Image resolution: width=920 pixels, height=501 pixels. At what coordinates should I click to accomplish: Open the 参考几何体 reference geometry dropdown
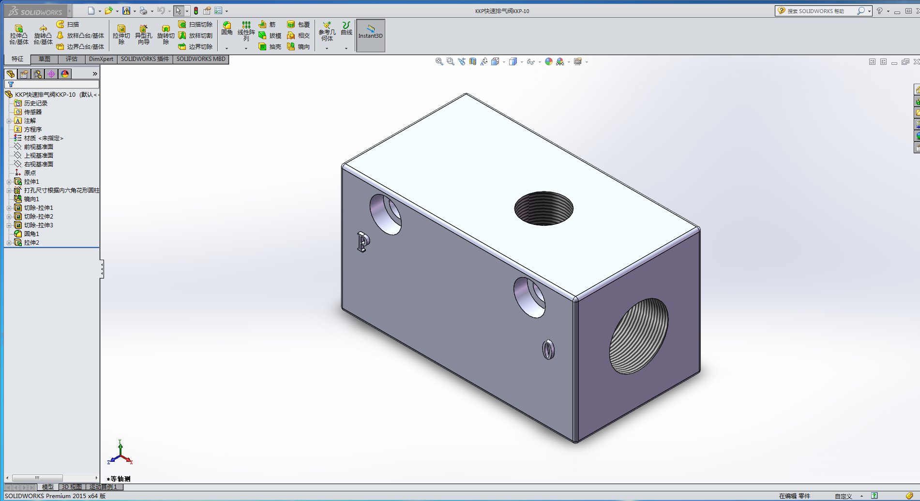pyautogui.click(x=327, y=48)
